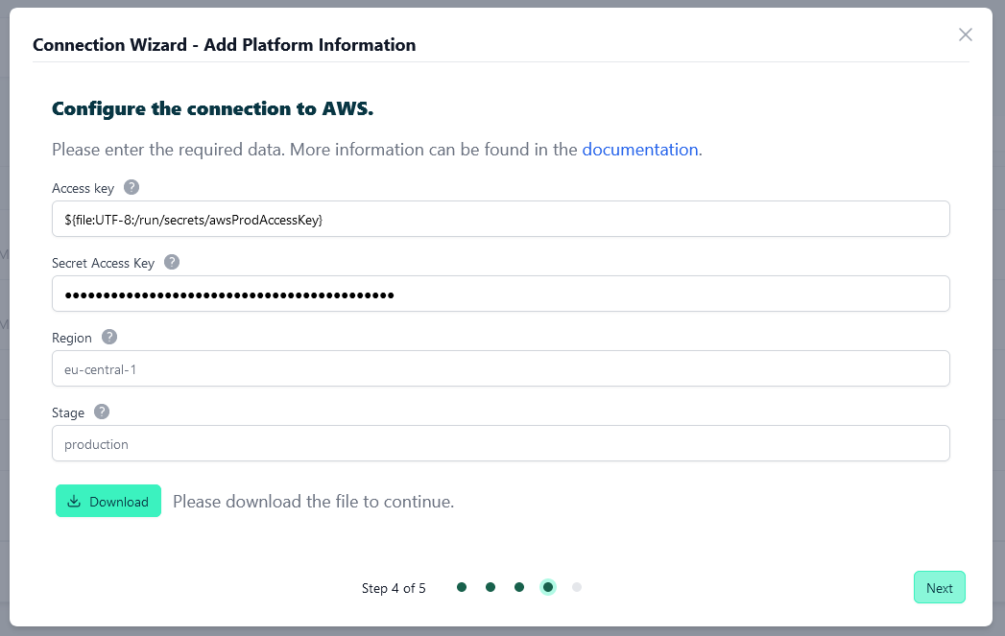1005x636 pixels.
Task: Click the third step indicator dot
Action: pos(519,585)
